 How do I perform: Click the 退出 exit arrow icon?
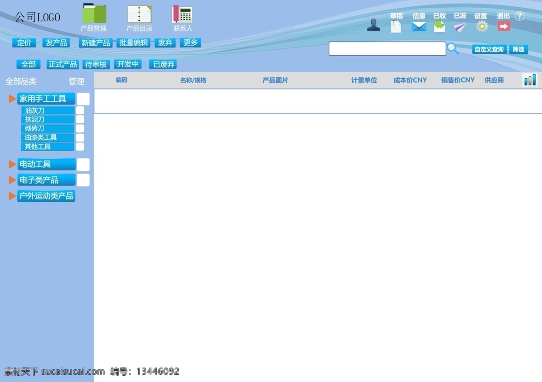pos(504,26)
